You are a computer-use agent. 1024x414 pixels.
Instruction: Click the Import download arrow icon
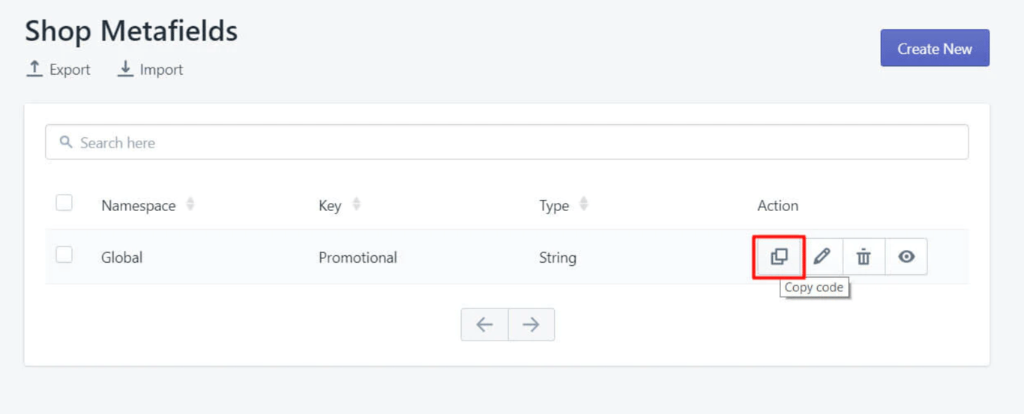125,69
